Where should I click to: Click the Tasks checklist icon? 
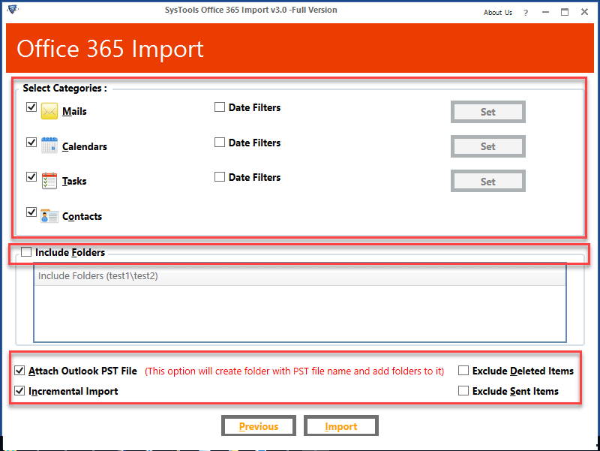[49, 180]
